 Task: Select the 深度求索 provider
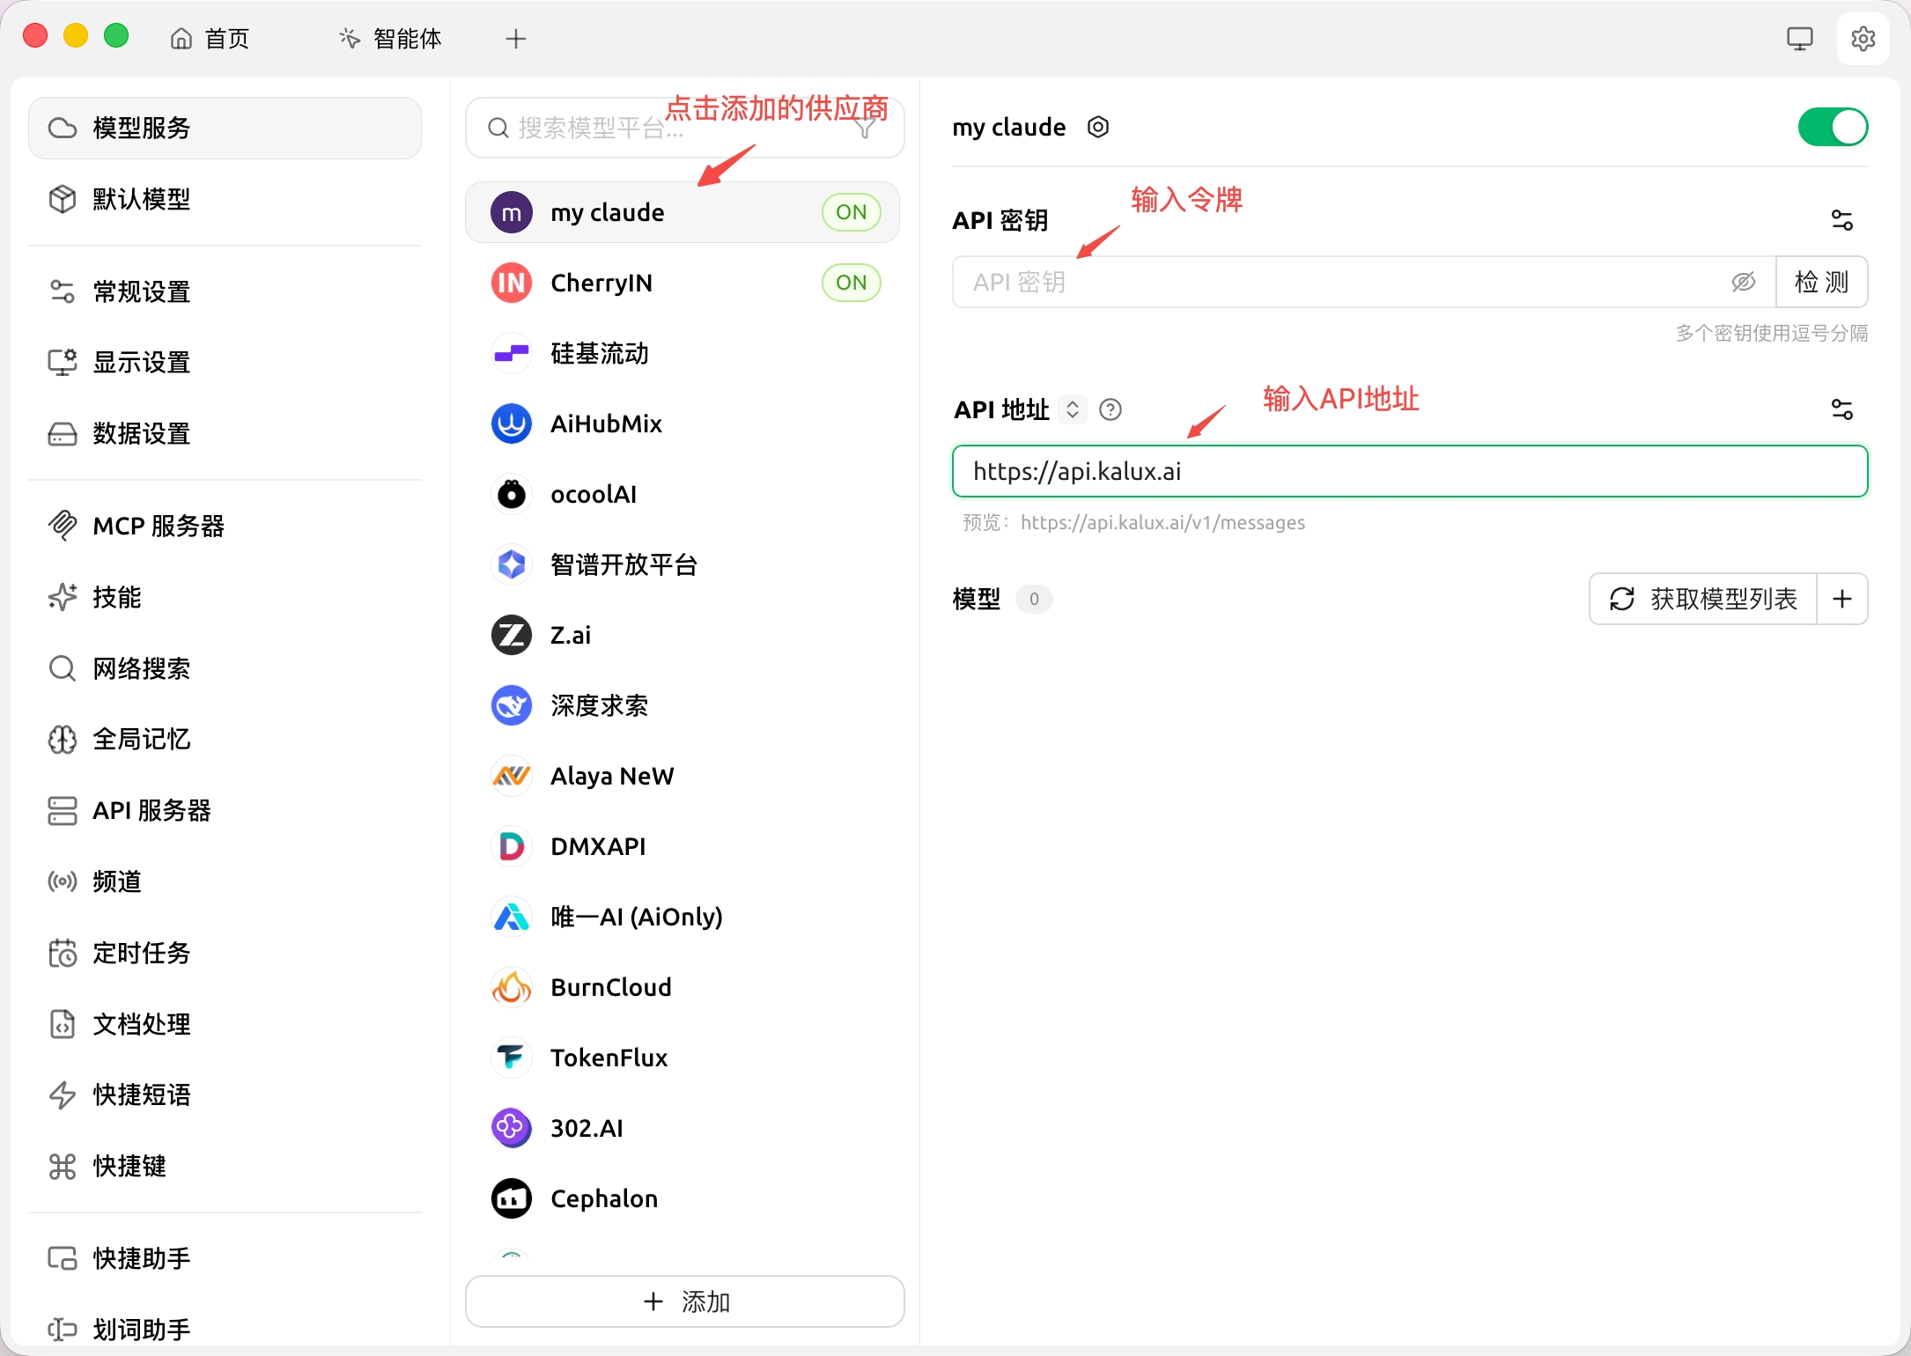click(682, 705)
